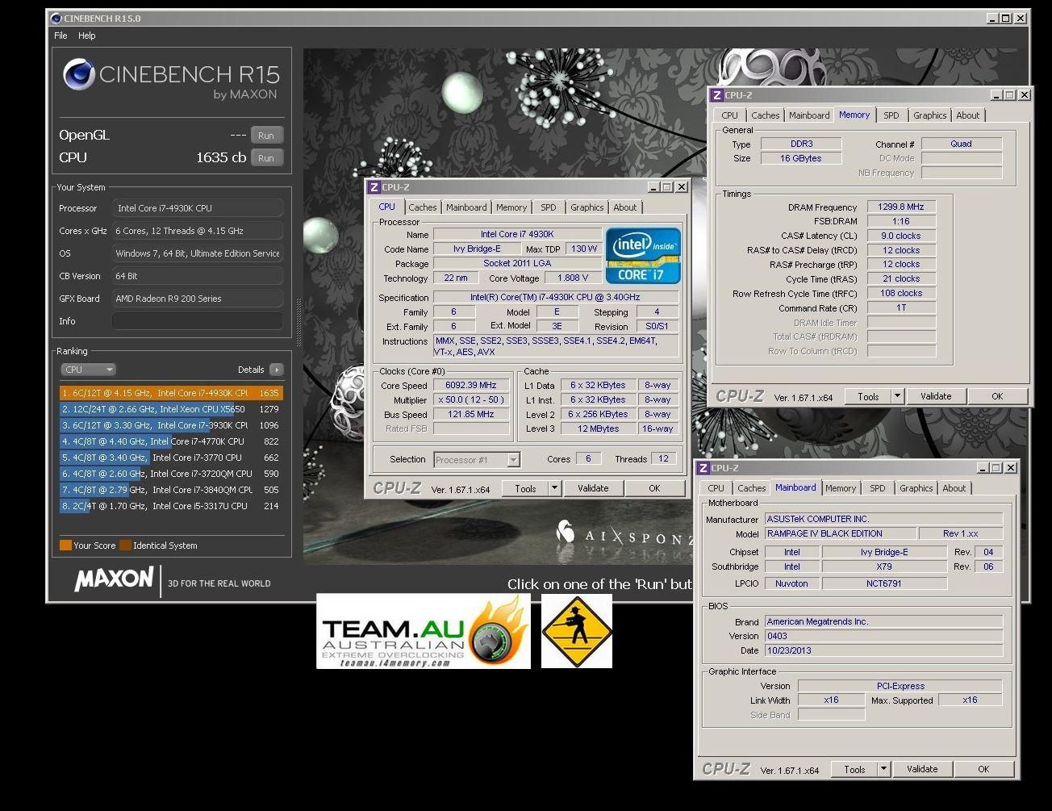Click OK in the CPU-Z Memory window

(997, 396)
